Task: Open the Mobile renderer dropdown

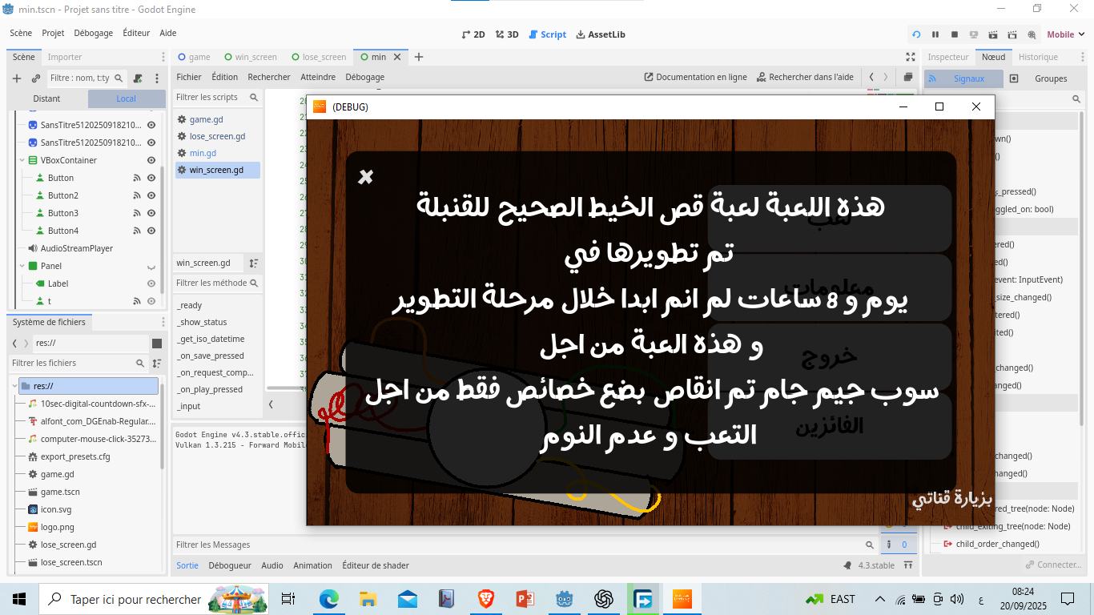Action: 1066,34
